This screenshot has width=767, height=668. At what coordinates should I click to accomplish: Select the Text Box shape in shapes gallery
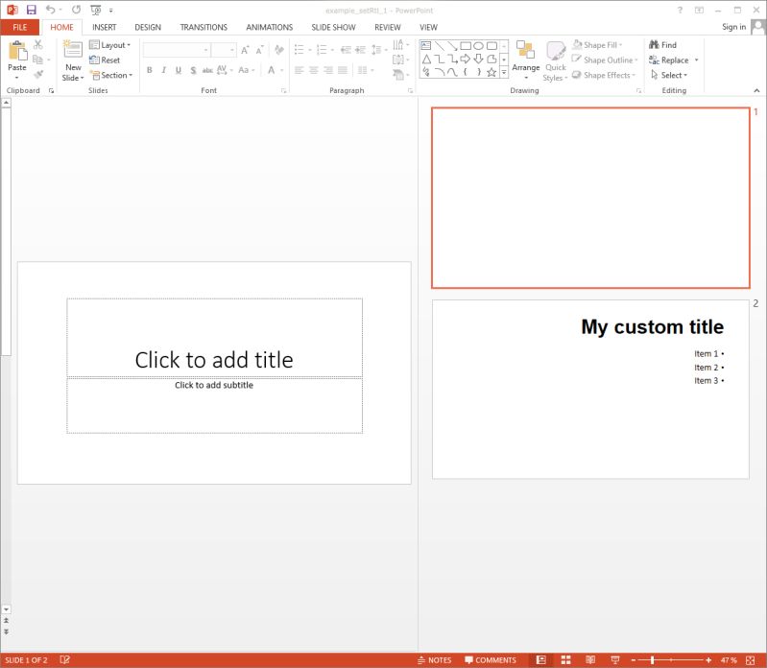click(426, 46)
